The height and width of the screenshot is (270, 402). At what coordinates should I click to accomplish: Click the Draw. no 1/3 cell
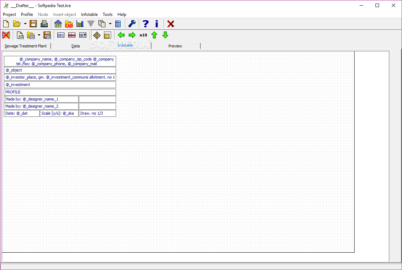(97, 113)
